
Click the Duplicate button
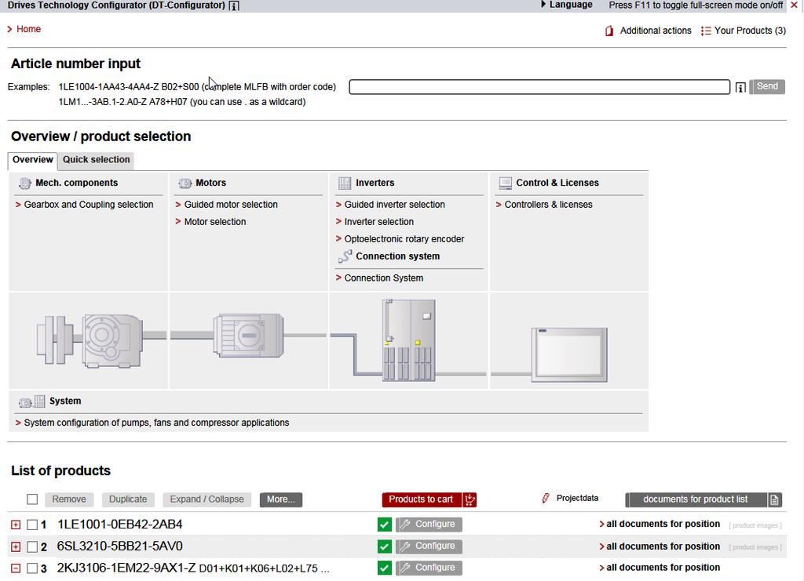click(x=128, y=499)
